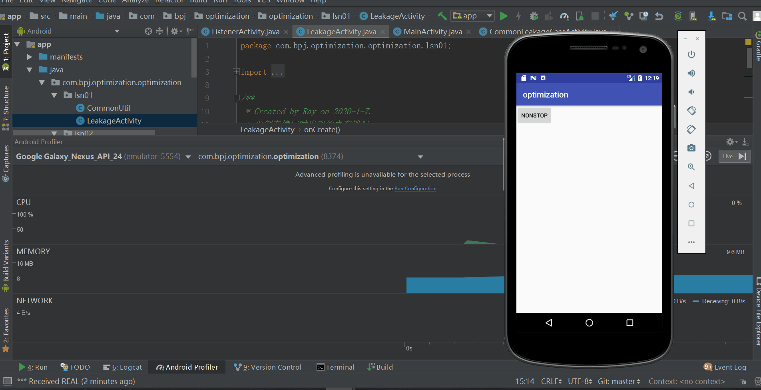Image resolution: width=761 pixels, height=390 pixels.
Task: Open the AVD Manager icon
Action: (x=693, y=16)
